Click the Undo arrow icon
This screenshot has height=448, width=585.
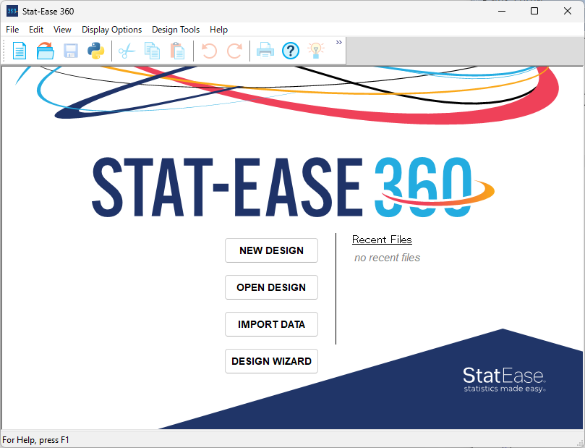pos(209,51)
